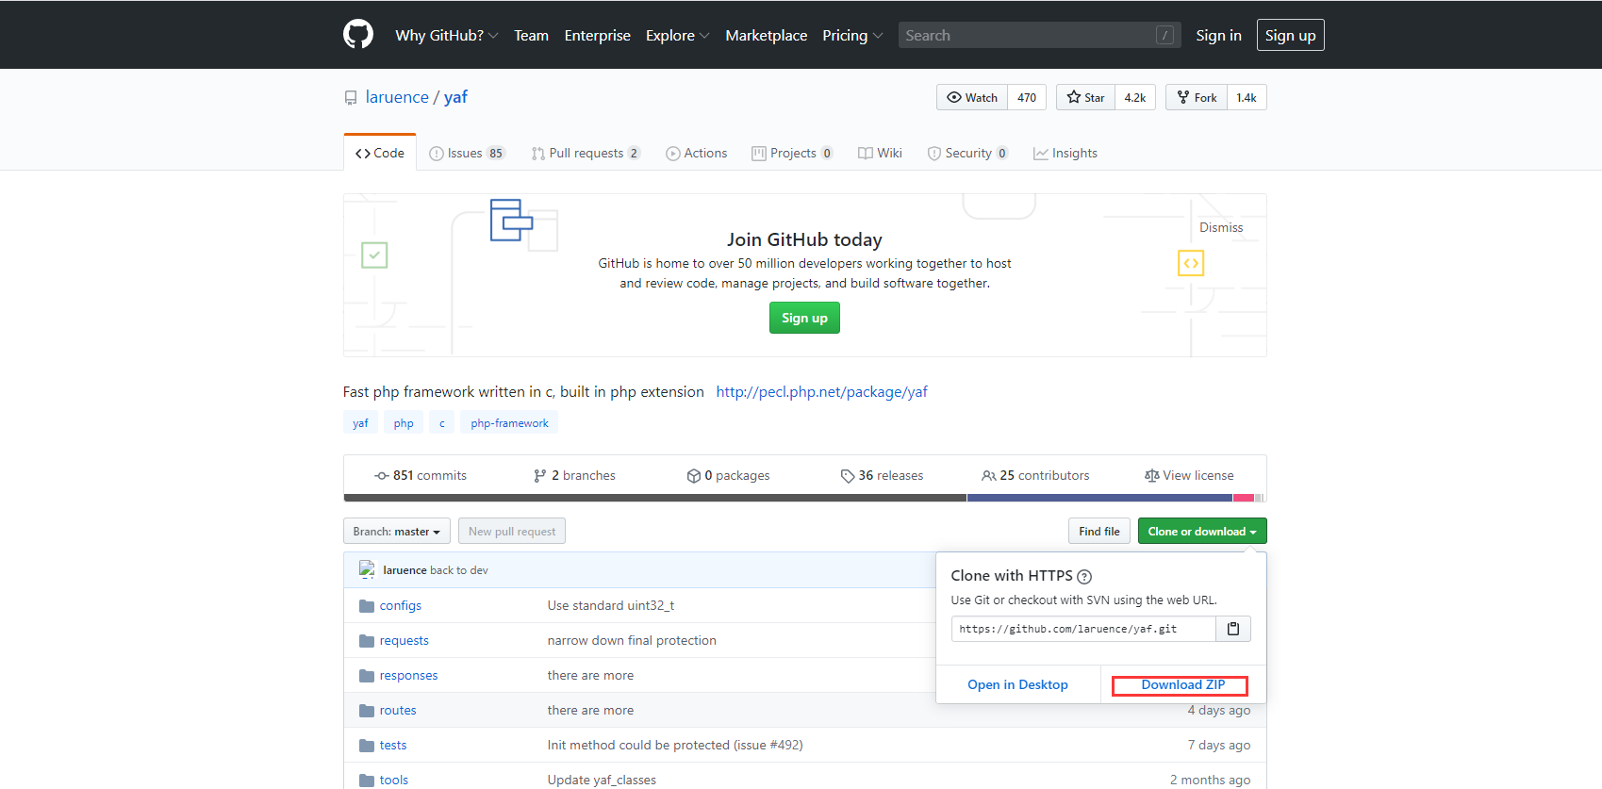Dismiss the Join GitHub banner
The height and width of the screenshot is (789, 1602).
(x=1221, y=227)
